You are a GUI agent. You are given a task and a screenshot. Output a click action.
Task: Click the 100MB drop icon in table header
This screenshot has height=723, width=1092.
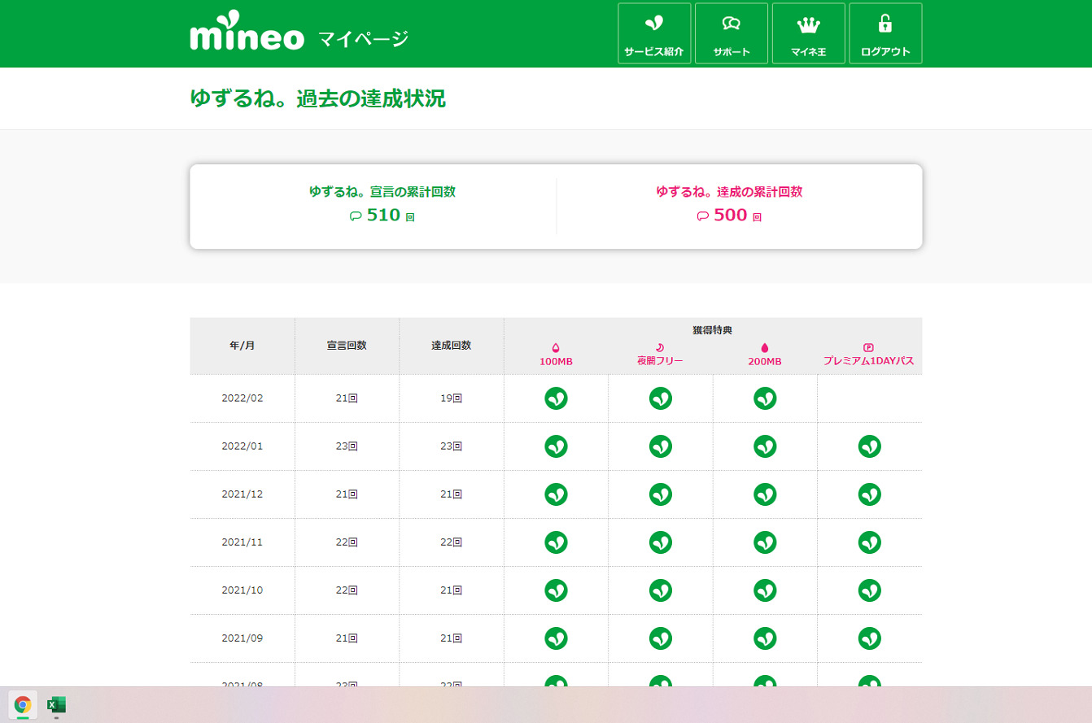pyautogui.click(x=556, y=347)
